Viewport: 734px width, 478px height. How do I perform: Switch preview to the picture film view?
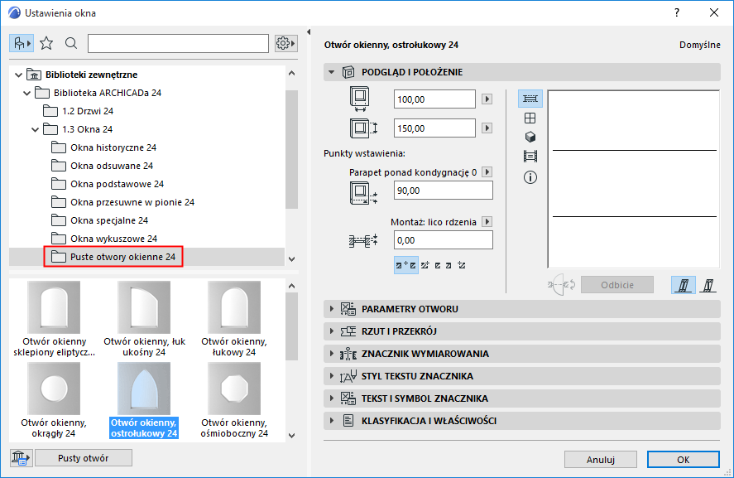tap(530, 156)
